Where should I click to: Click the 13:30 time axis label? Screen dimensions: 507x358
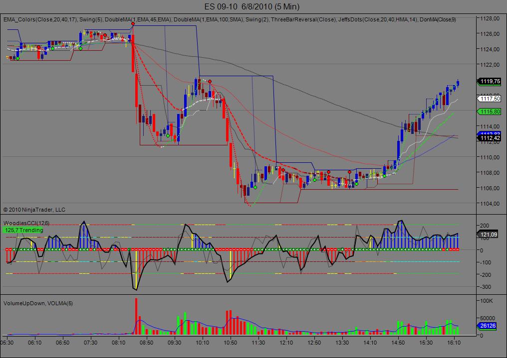point(342,343)
